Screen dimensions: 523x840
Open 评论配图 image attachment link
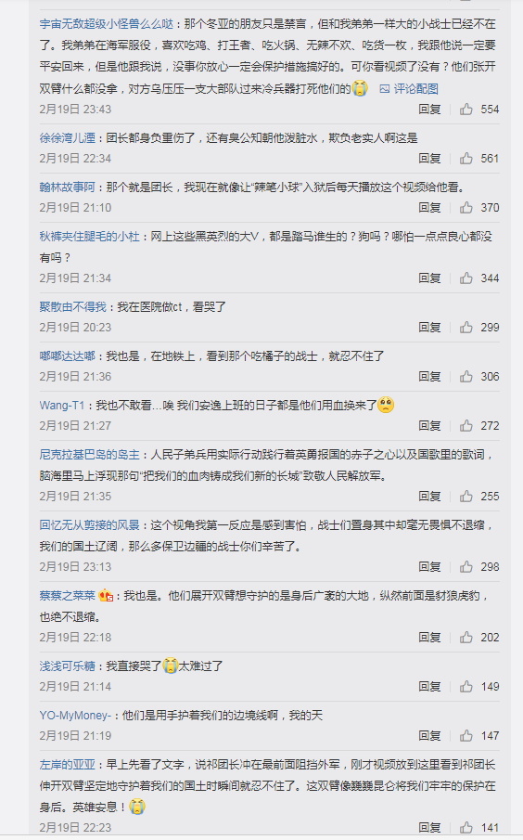click(410, 89)
